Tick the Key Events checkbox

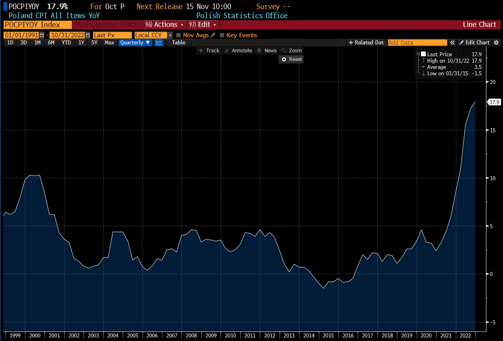(x=222, y=35)
